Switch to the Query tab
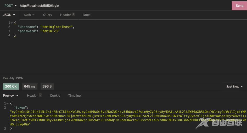This screenshot has width=247, height=133. (48, 15)
